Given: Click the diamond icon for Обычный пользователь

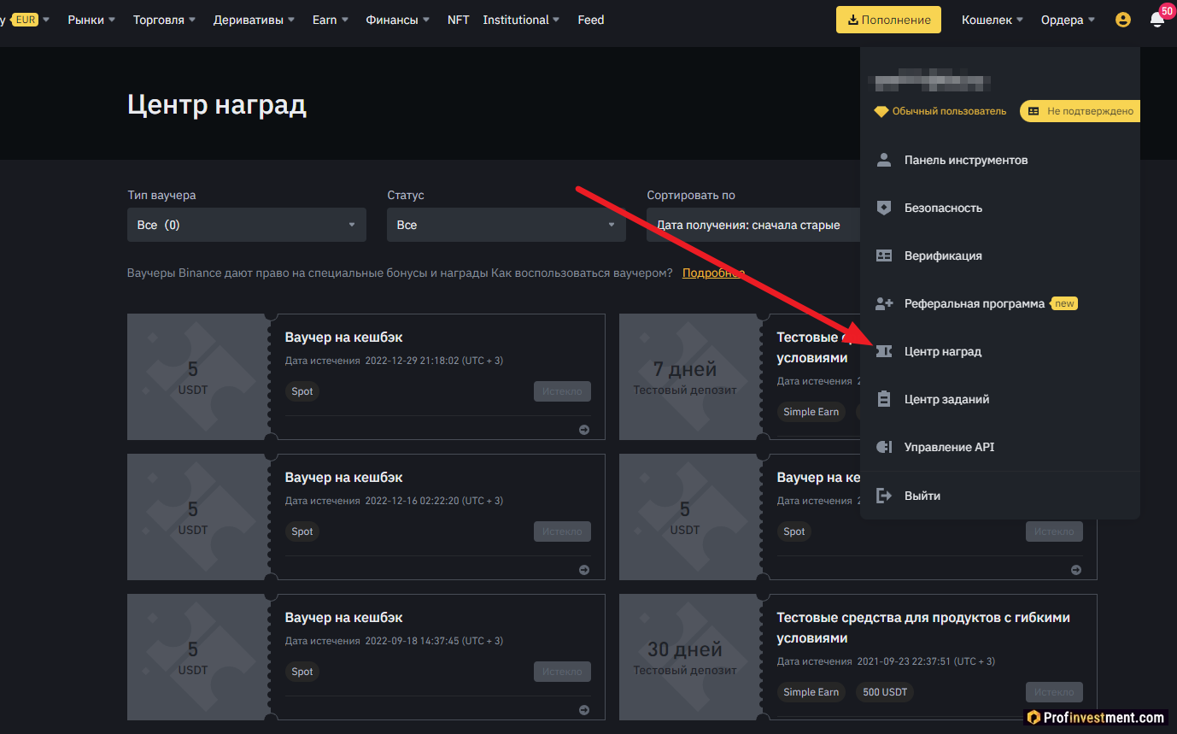Looking at the screenshot, I should pyautogui.click(x=881, y=111).
